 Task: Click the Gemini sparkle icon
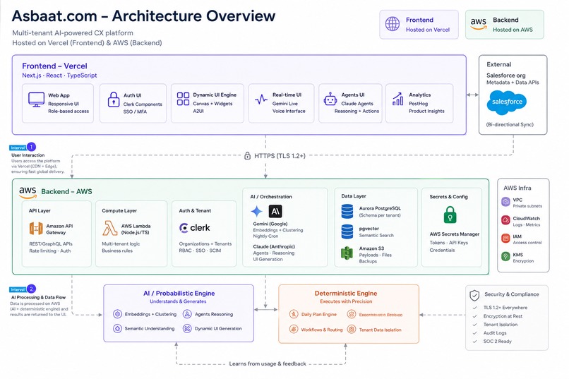[x=256, y=211]
